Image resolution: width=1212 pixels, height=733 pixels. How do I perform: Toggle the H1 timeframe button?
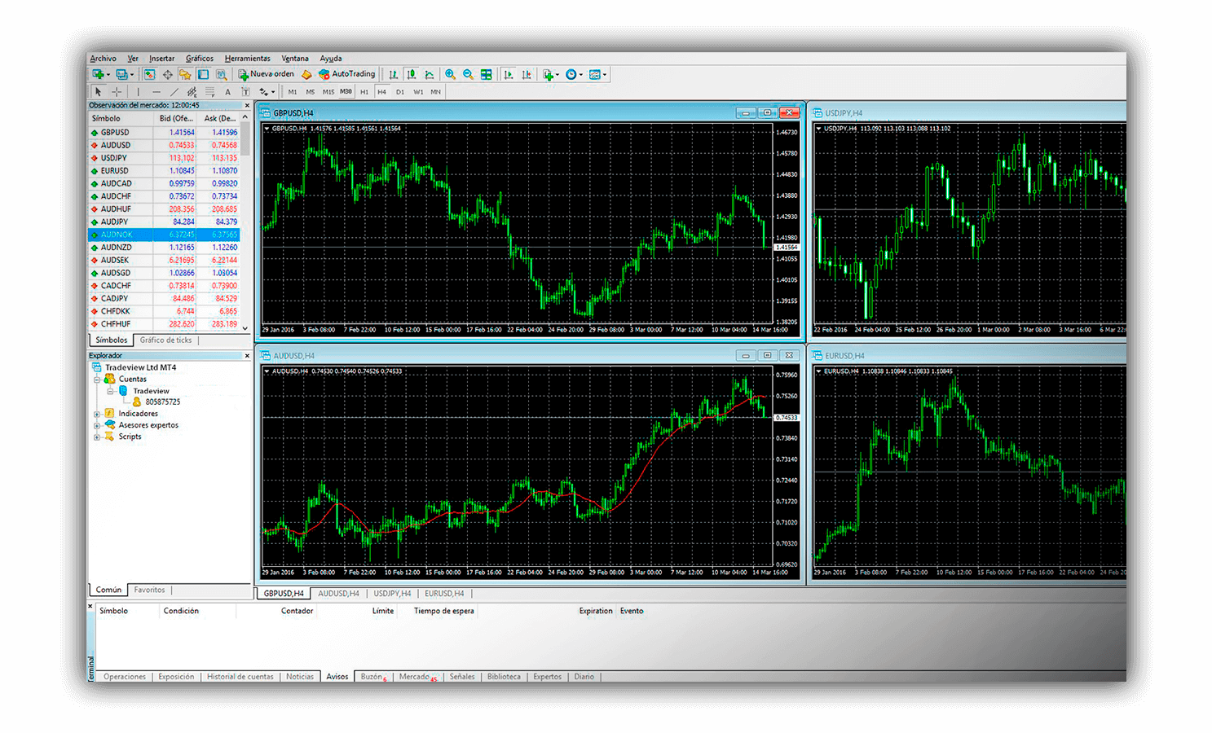364,92
